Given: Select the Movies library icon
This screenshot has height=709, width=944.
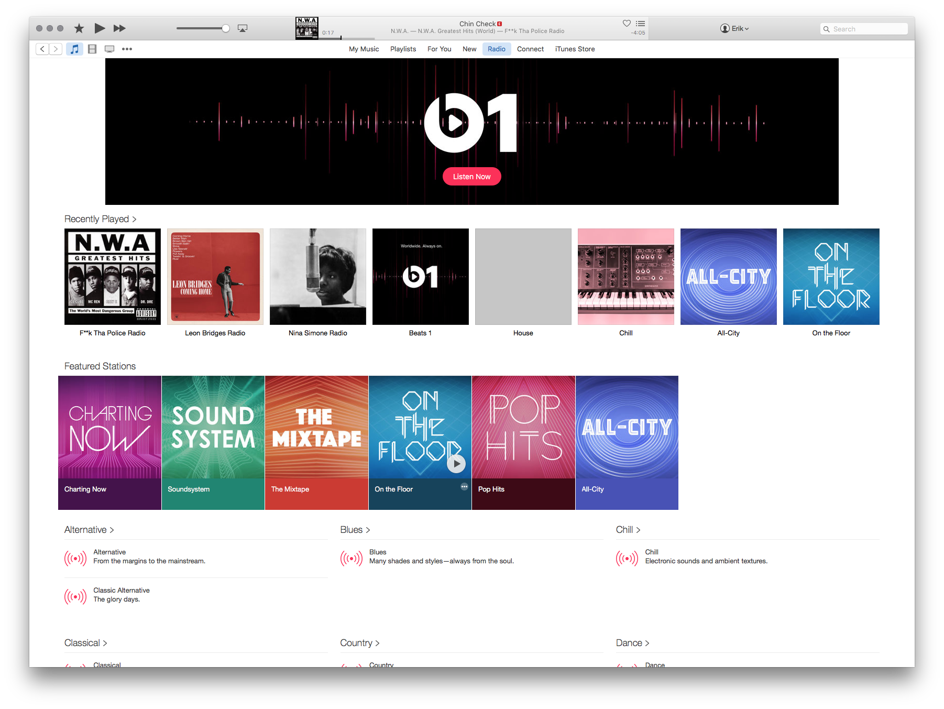Looking at the screenshot, I should click(92, 49).
